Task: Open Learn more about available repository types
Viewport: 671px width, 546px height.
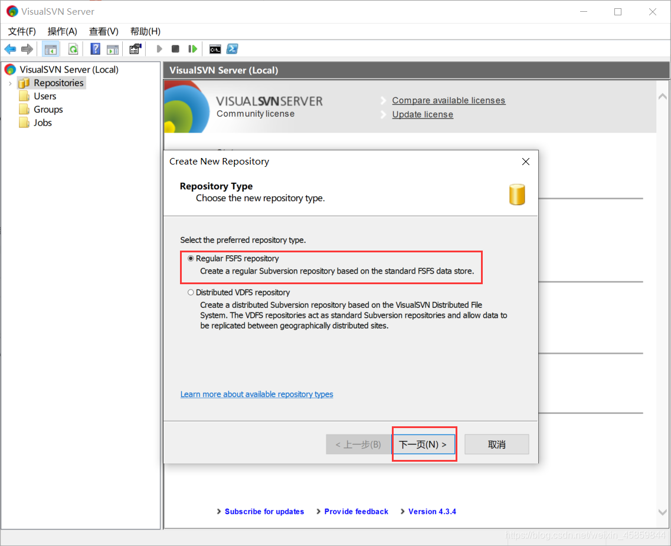Action: click(x=257, y=394)
